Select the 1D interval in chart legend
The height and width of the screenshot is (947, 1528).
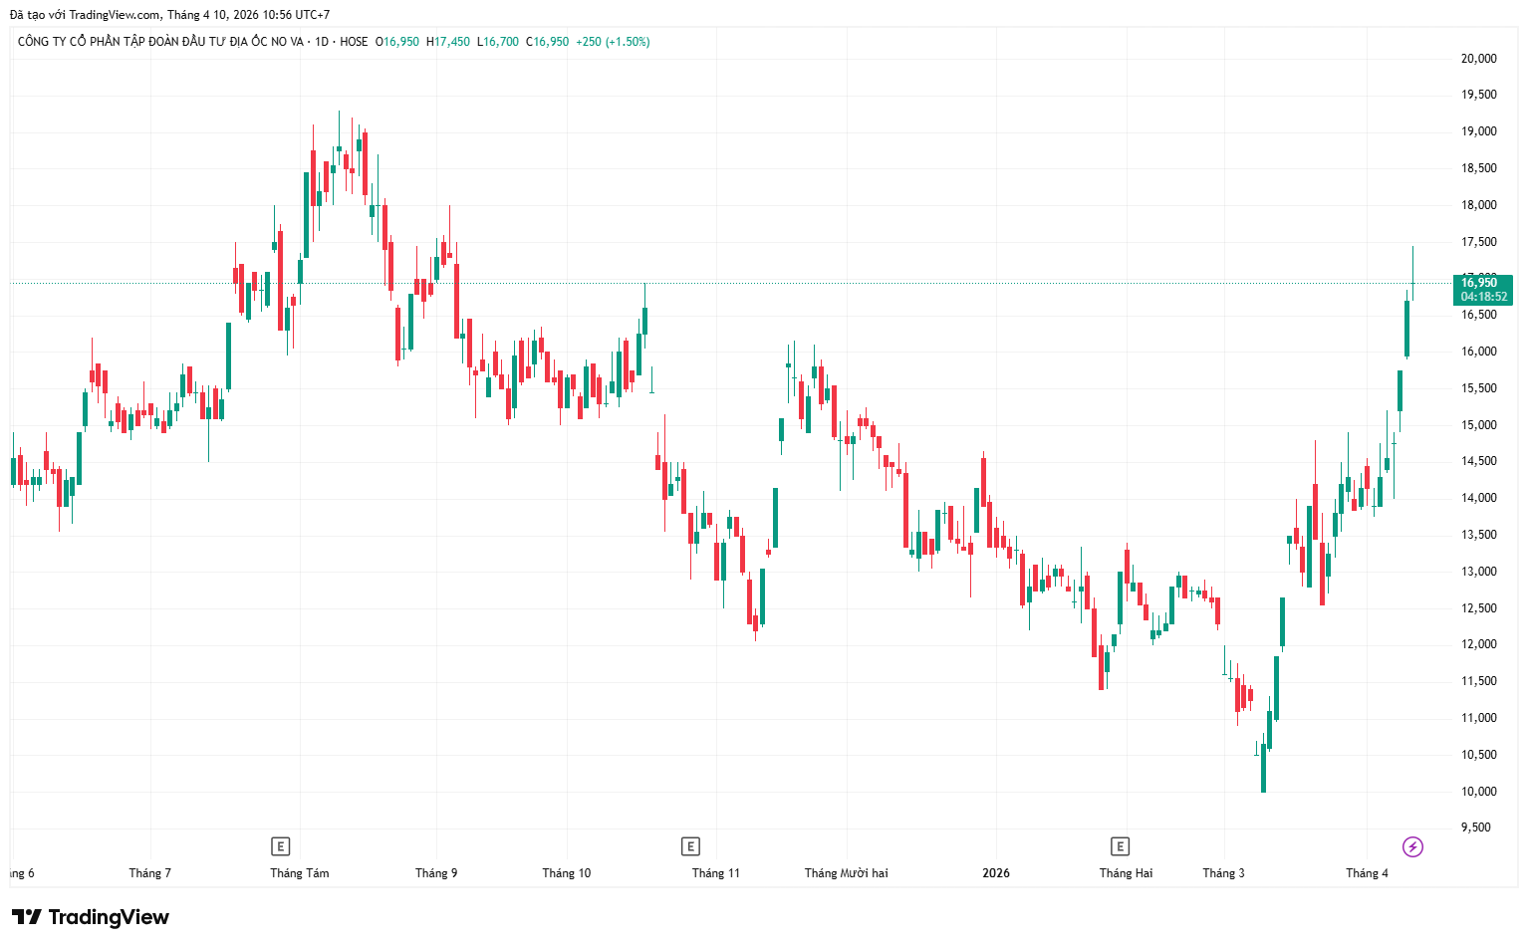321,42
